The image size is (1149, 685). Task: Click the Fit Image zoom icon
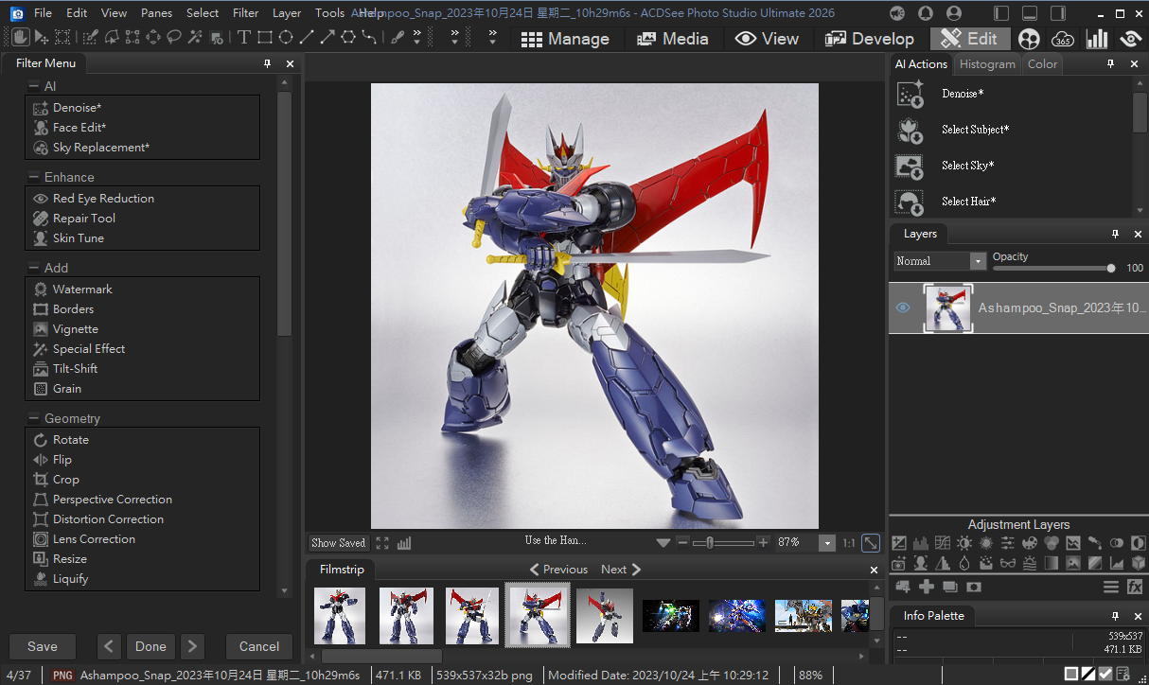(x=870, y=543)
